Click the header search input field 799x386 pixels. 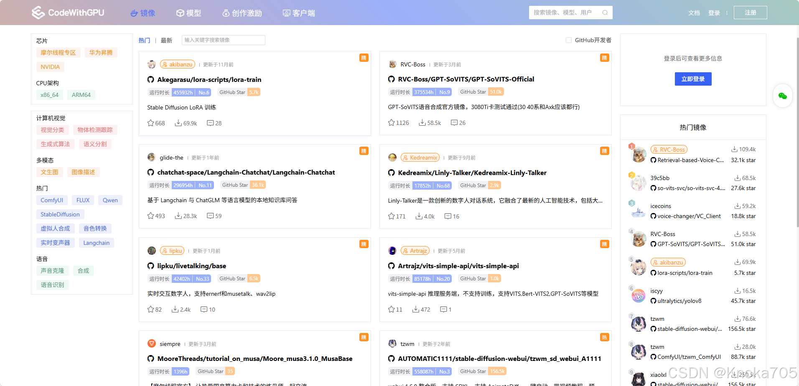click(x=570, y=13)
